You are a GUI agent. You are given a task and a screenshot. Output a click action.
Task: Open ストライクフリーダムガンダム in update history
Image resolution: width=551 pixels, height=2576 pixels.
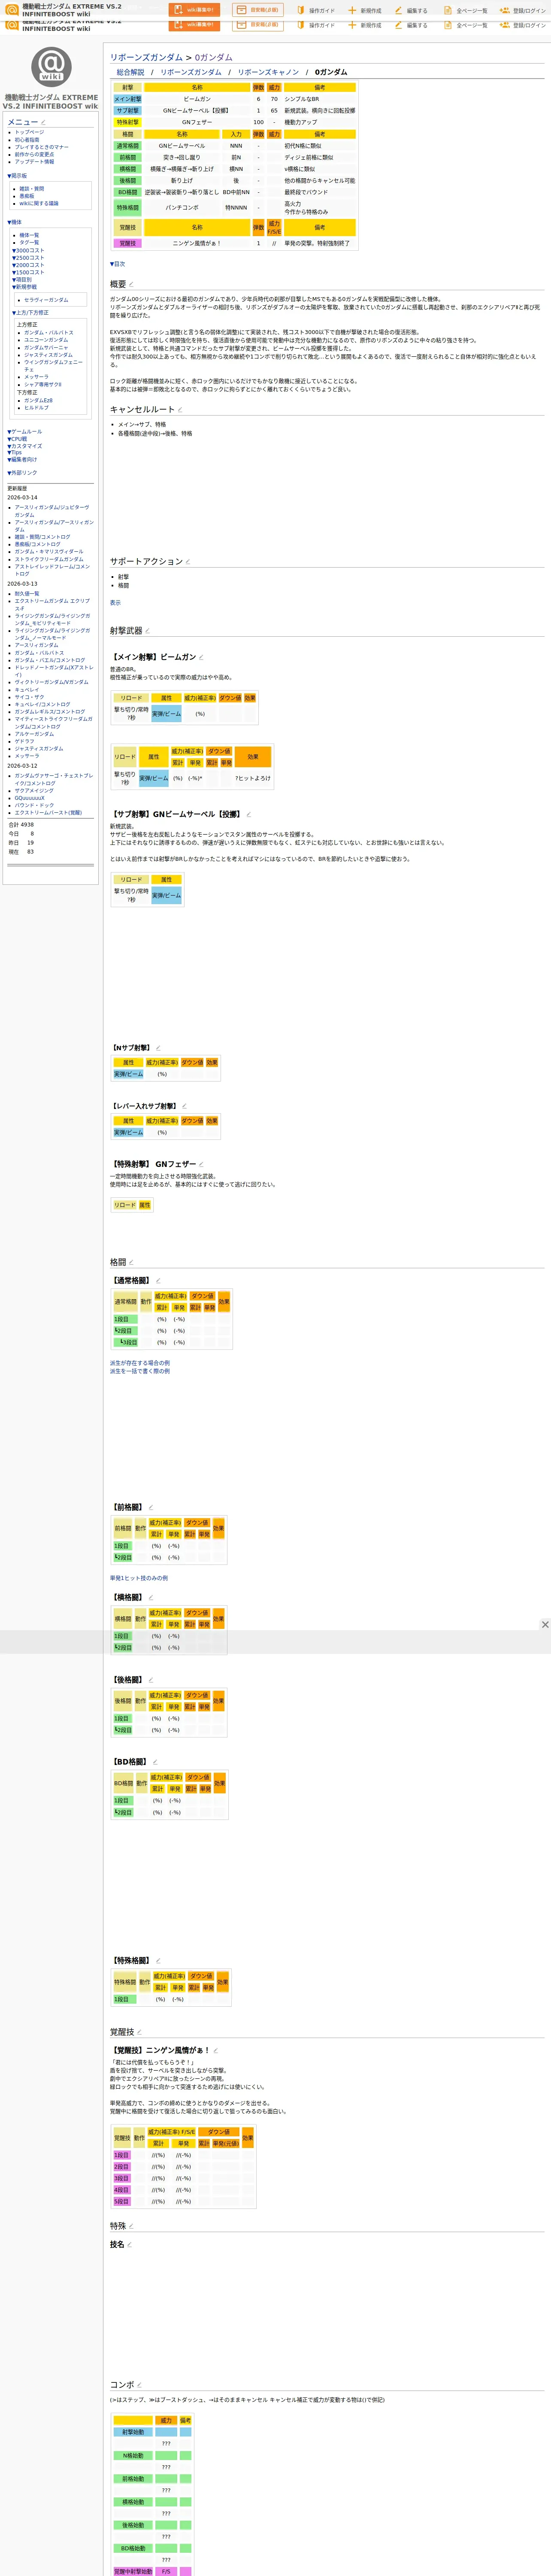coord(49,559)
